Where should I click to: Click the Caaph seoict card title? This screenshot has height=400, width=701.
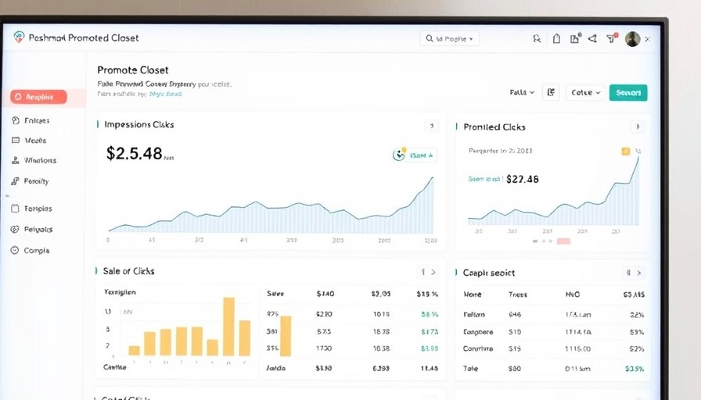tap(489, 273)
